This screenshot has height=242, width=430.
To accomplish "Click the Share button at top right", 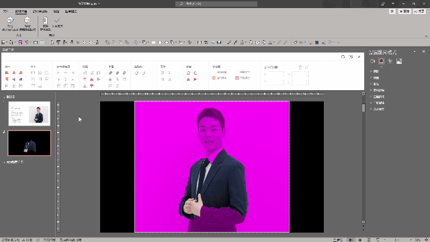I will coord(419,11).
